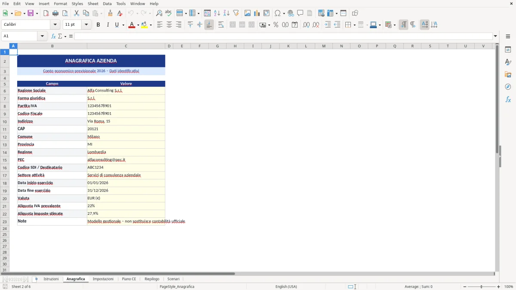Open the Data menu

click(x=107, y=3)
